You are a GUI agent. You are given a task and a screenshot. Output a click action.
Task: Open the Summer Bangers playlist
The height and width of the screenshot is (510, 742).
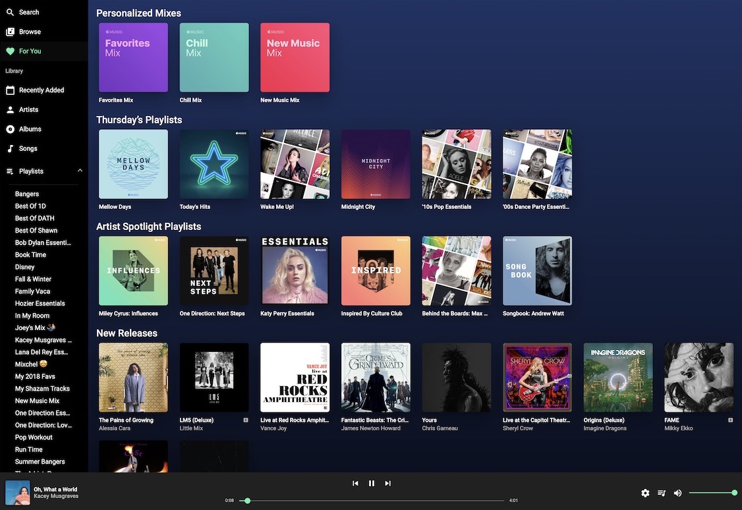[x=40, y=462]
